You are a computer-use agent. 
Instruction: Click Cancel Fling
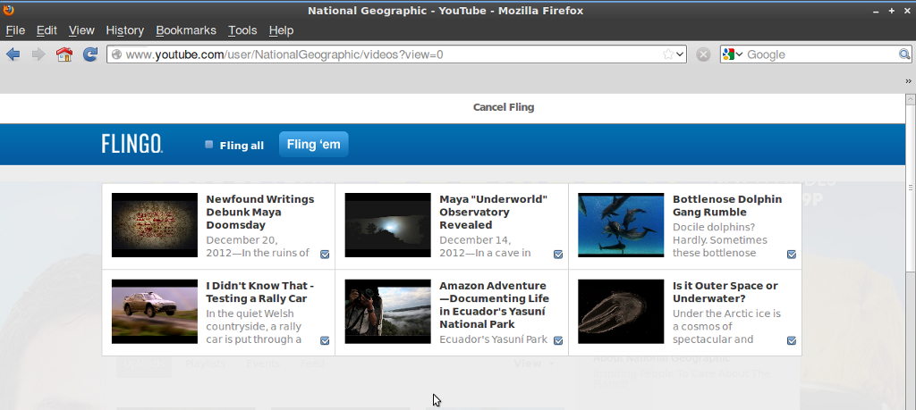tap(503, 107)
